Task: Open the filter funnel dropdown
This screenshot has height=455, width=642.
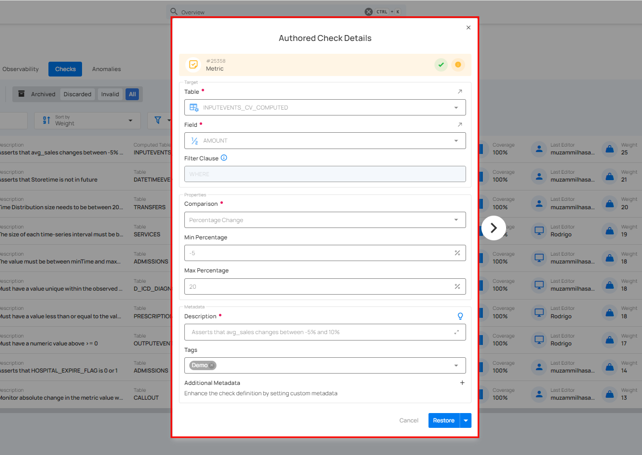Action: click(x=162, y=120)
